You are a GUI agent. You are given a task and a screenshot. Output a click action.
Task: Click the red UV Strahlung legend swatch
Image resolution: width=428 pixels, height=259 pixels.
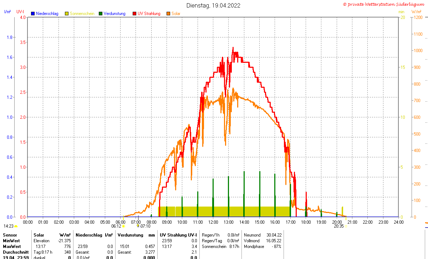(x=134, y=14)
